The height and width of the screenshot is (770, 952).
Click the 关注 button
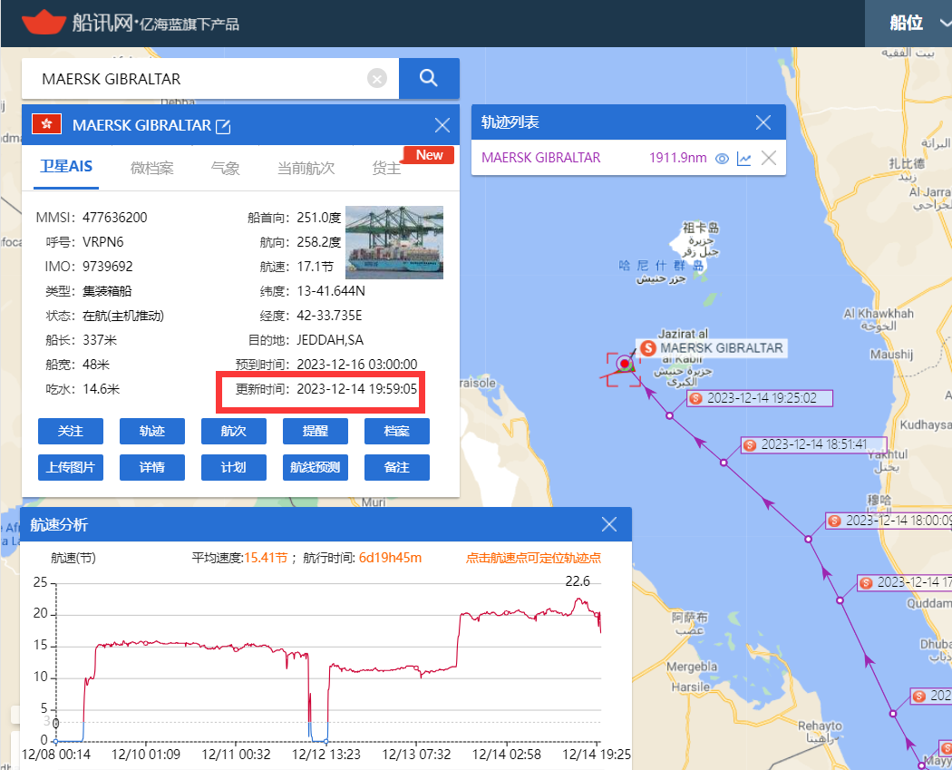pyautogui.click(x=71, y=431)
